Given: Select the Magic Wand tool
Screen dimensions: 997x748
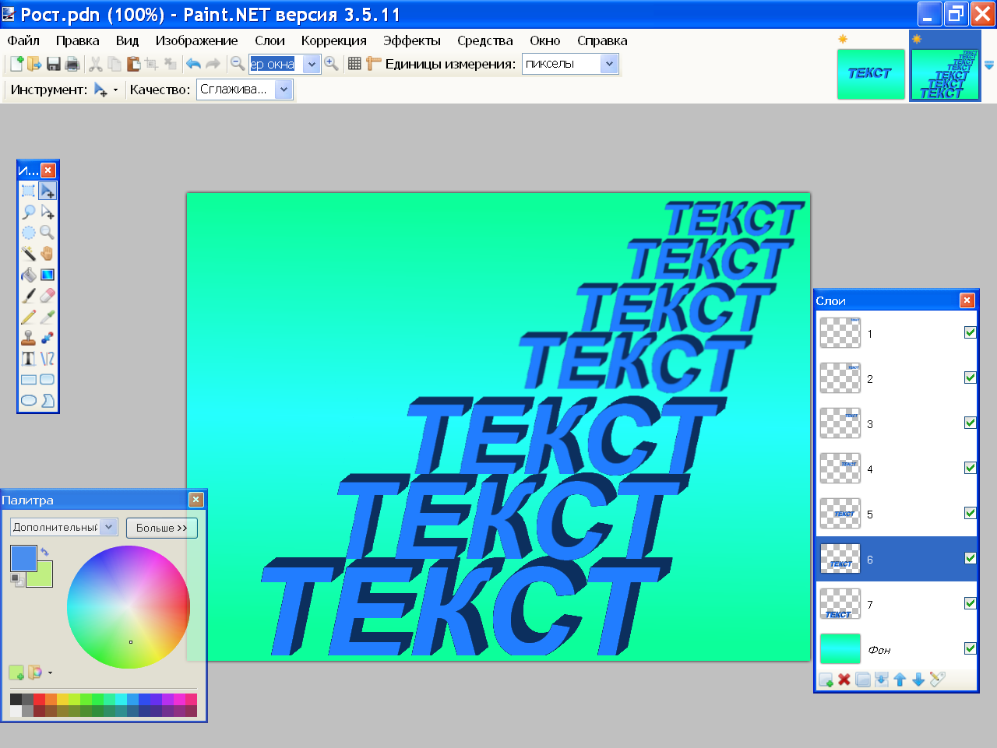Looking at the screenshot, I should (28, 254).
